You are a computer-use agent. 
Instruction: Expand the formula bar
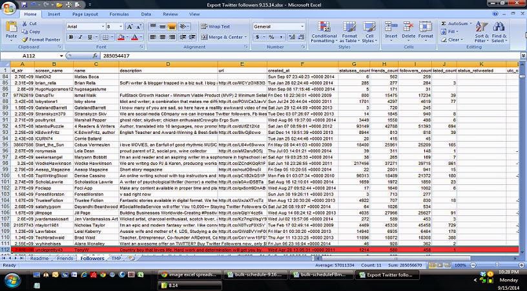[523, 56]
